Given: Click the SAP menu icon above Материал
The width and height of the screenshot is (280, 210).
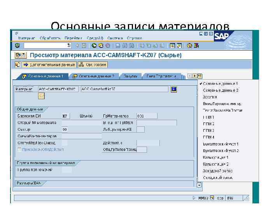Looking at the screenshot, I should point(17,33).
